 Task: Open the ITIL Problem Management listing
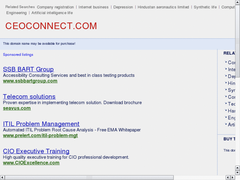(41, 124)
